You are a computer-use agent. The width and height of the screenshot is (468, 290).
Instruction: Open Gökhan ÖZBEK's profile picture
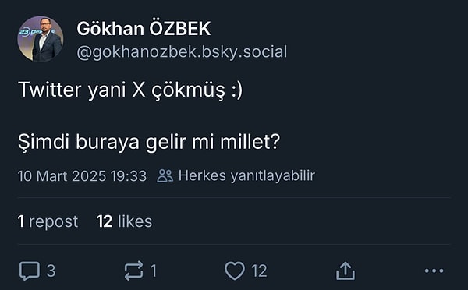pos(41,39)
